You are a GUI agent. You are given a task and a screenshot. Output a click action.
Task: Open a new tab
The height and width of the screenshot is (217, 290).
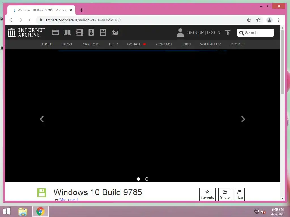point(82,10)
